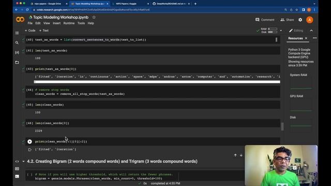
Task: Expand the runtime connection dropdown arrow
Action: (x=281, y=30)
